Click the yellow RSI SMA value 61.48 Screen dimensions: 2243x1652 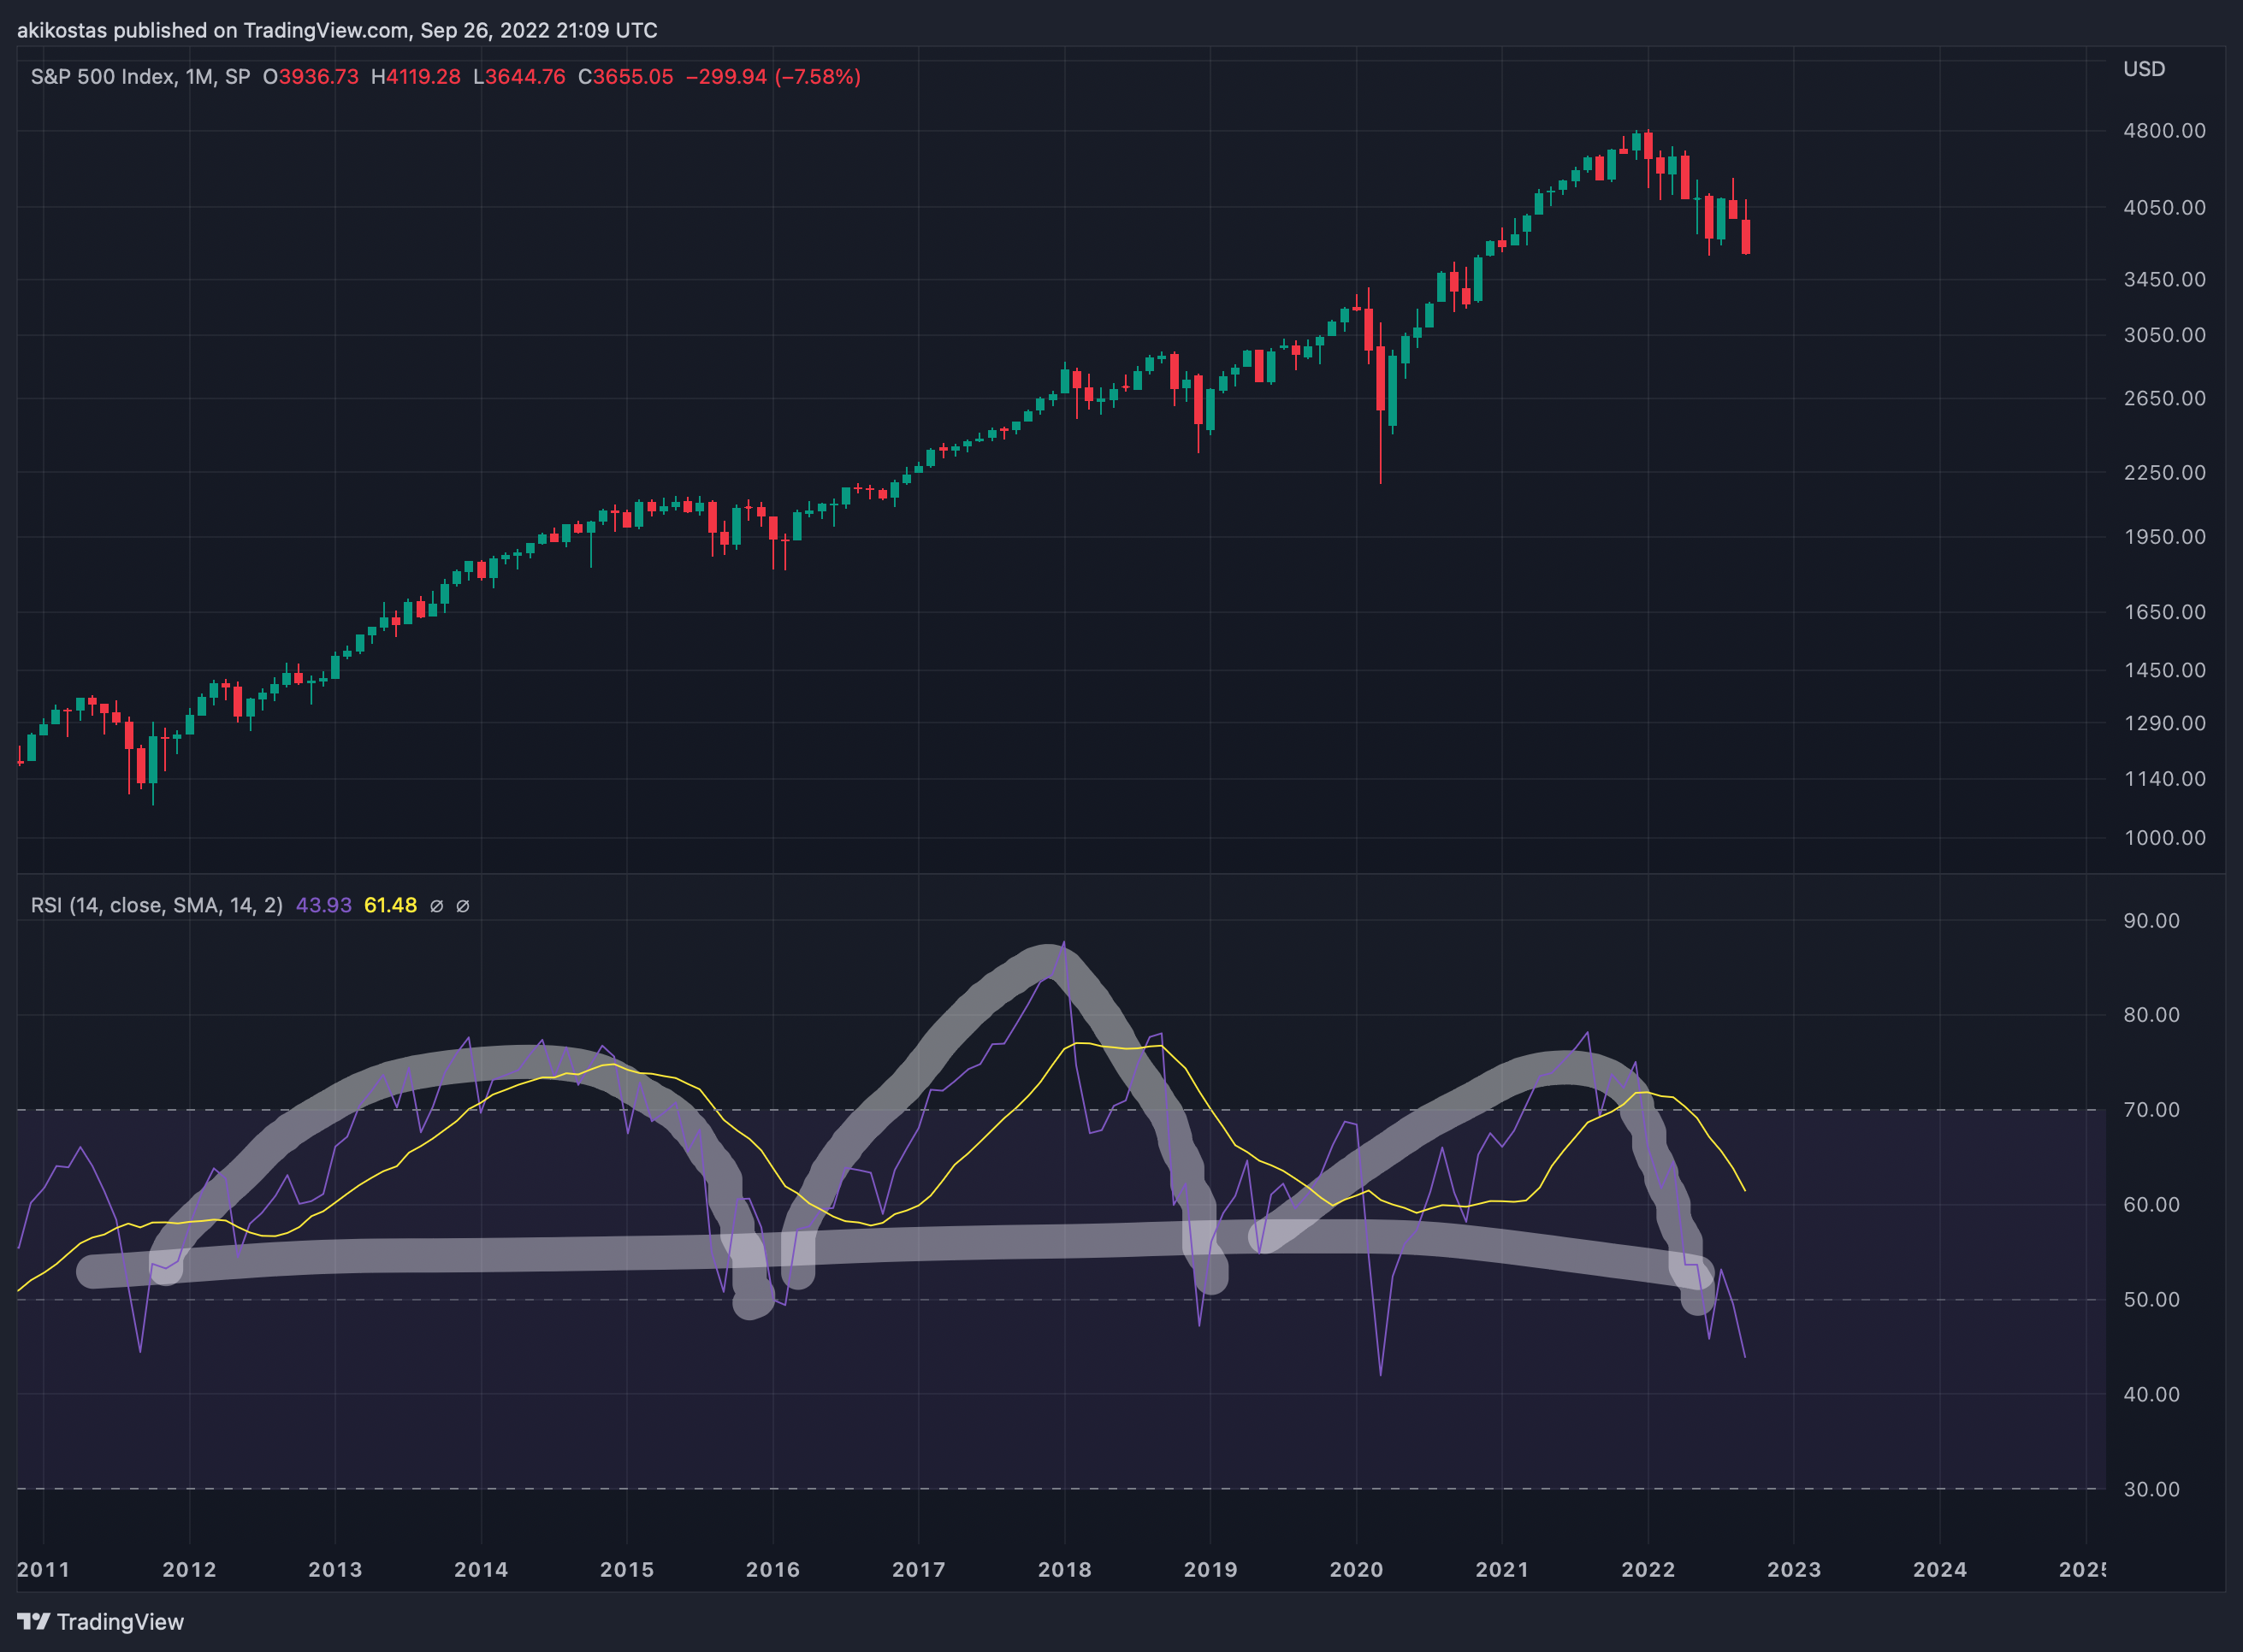390,906
